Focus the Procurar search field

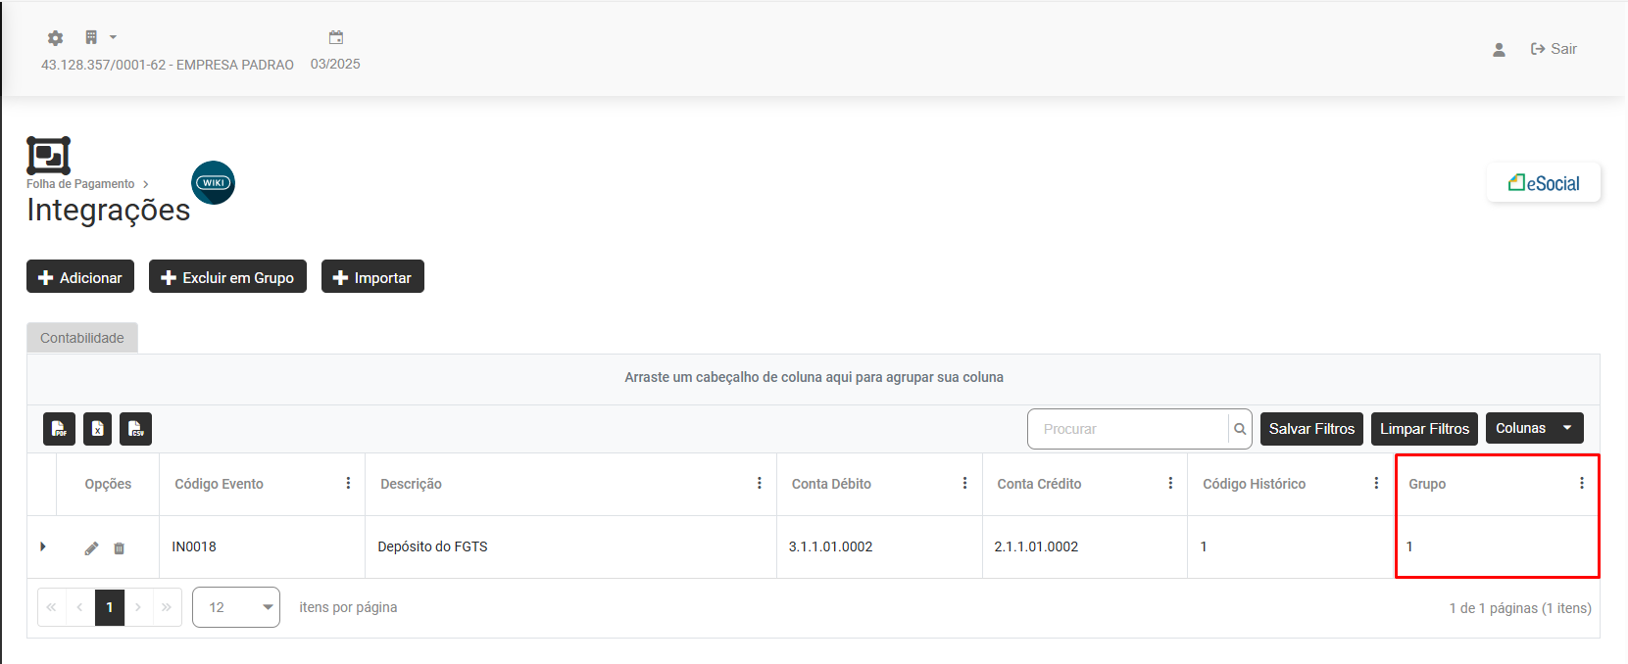point(1127,429)
